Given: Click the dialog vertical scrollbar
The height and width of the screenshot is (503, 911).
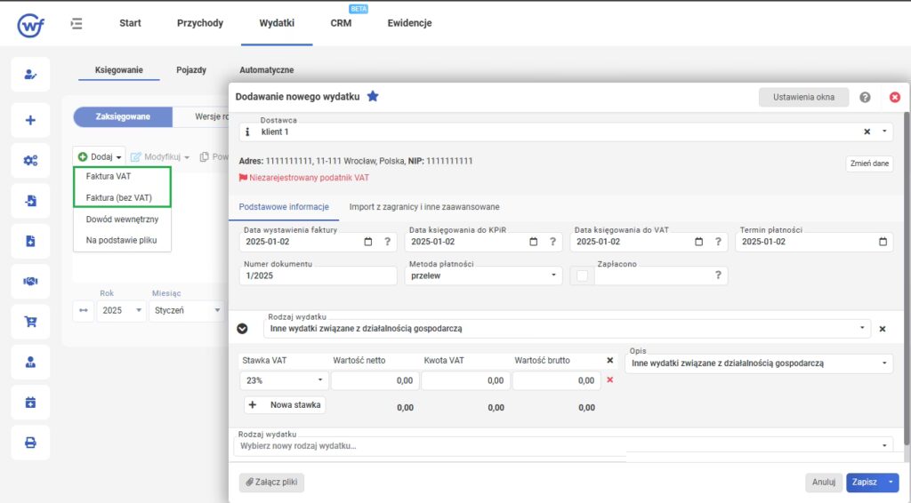Looking at the screenshot, I should (x=906, y=278).
